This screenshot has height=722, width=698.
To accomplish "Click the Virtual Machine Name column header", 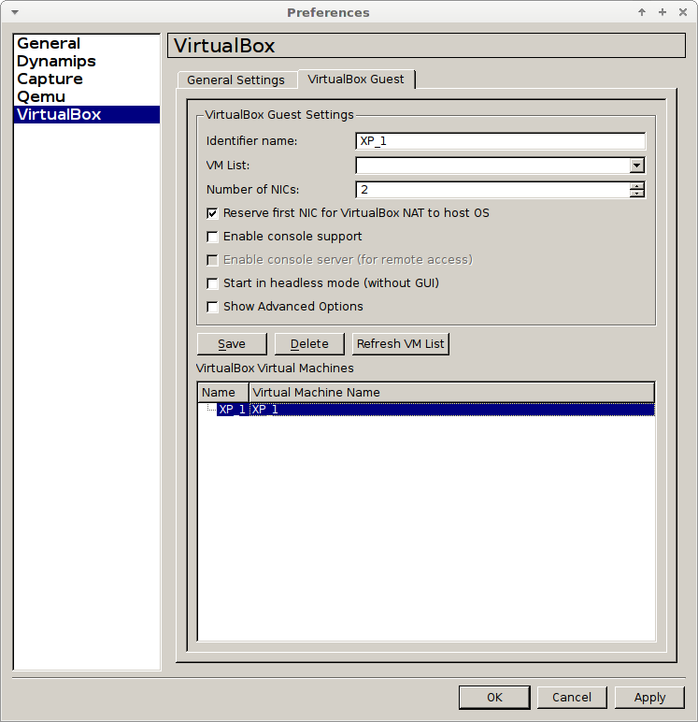I will pos(451,392).
